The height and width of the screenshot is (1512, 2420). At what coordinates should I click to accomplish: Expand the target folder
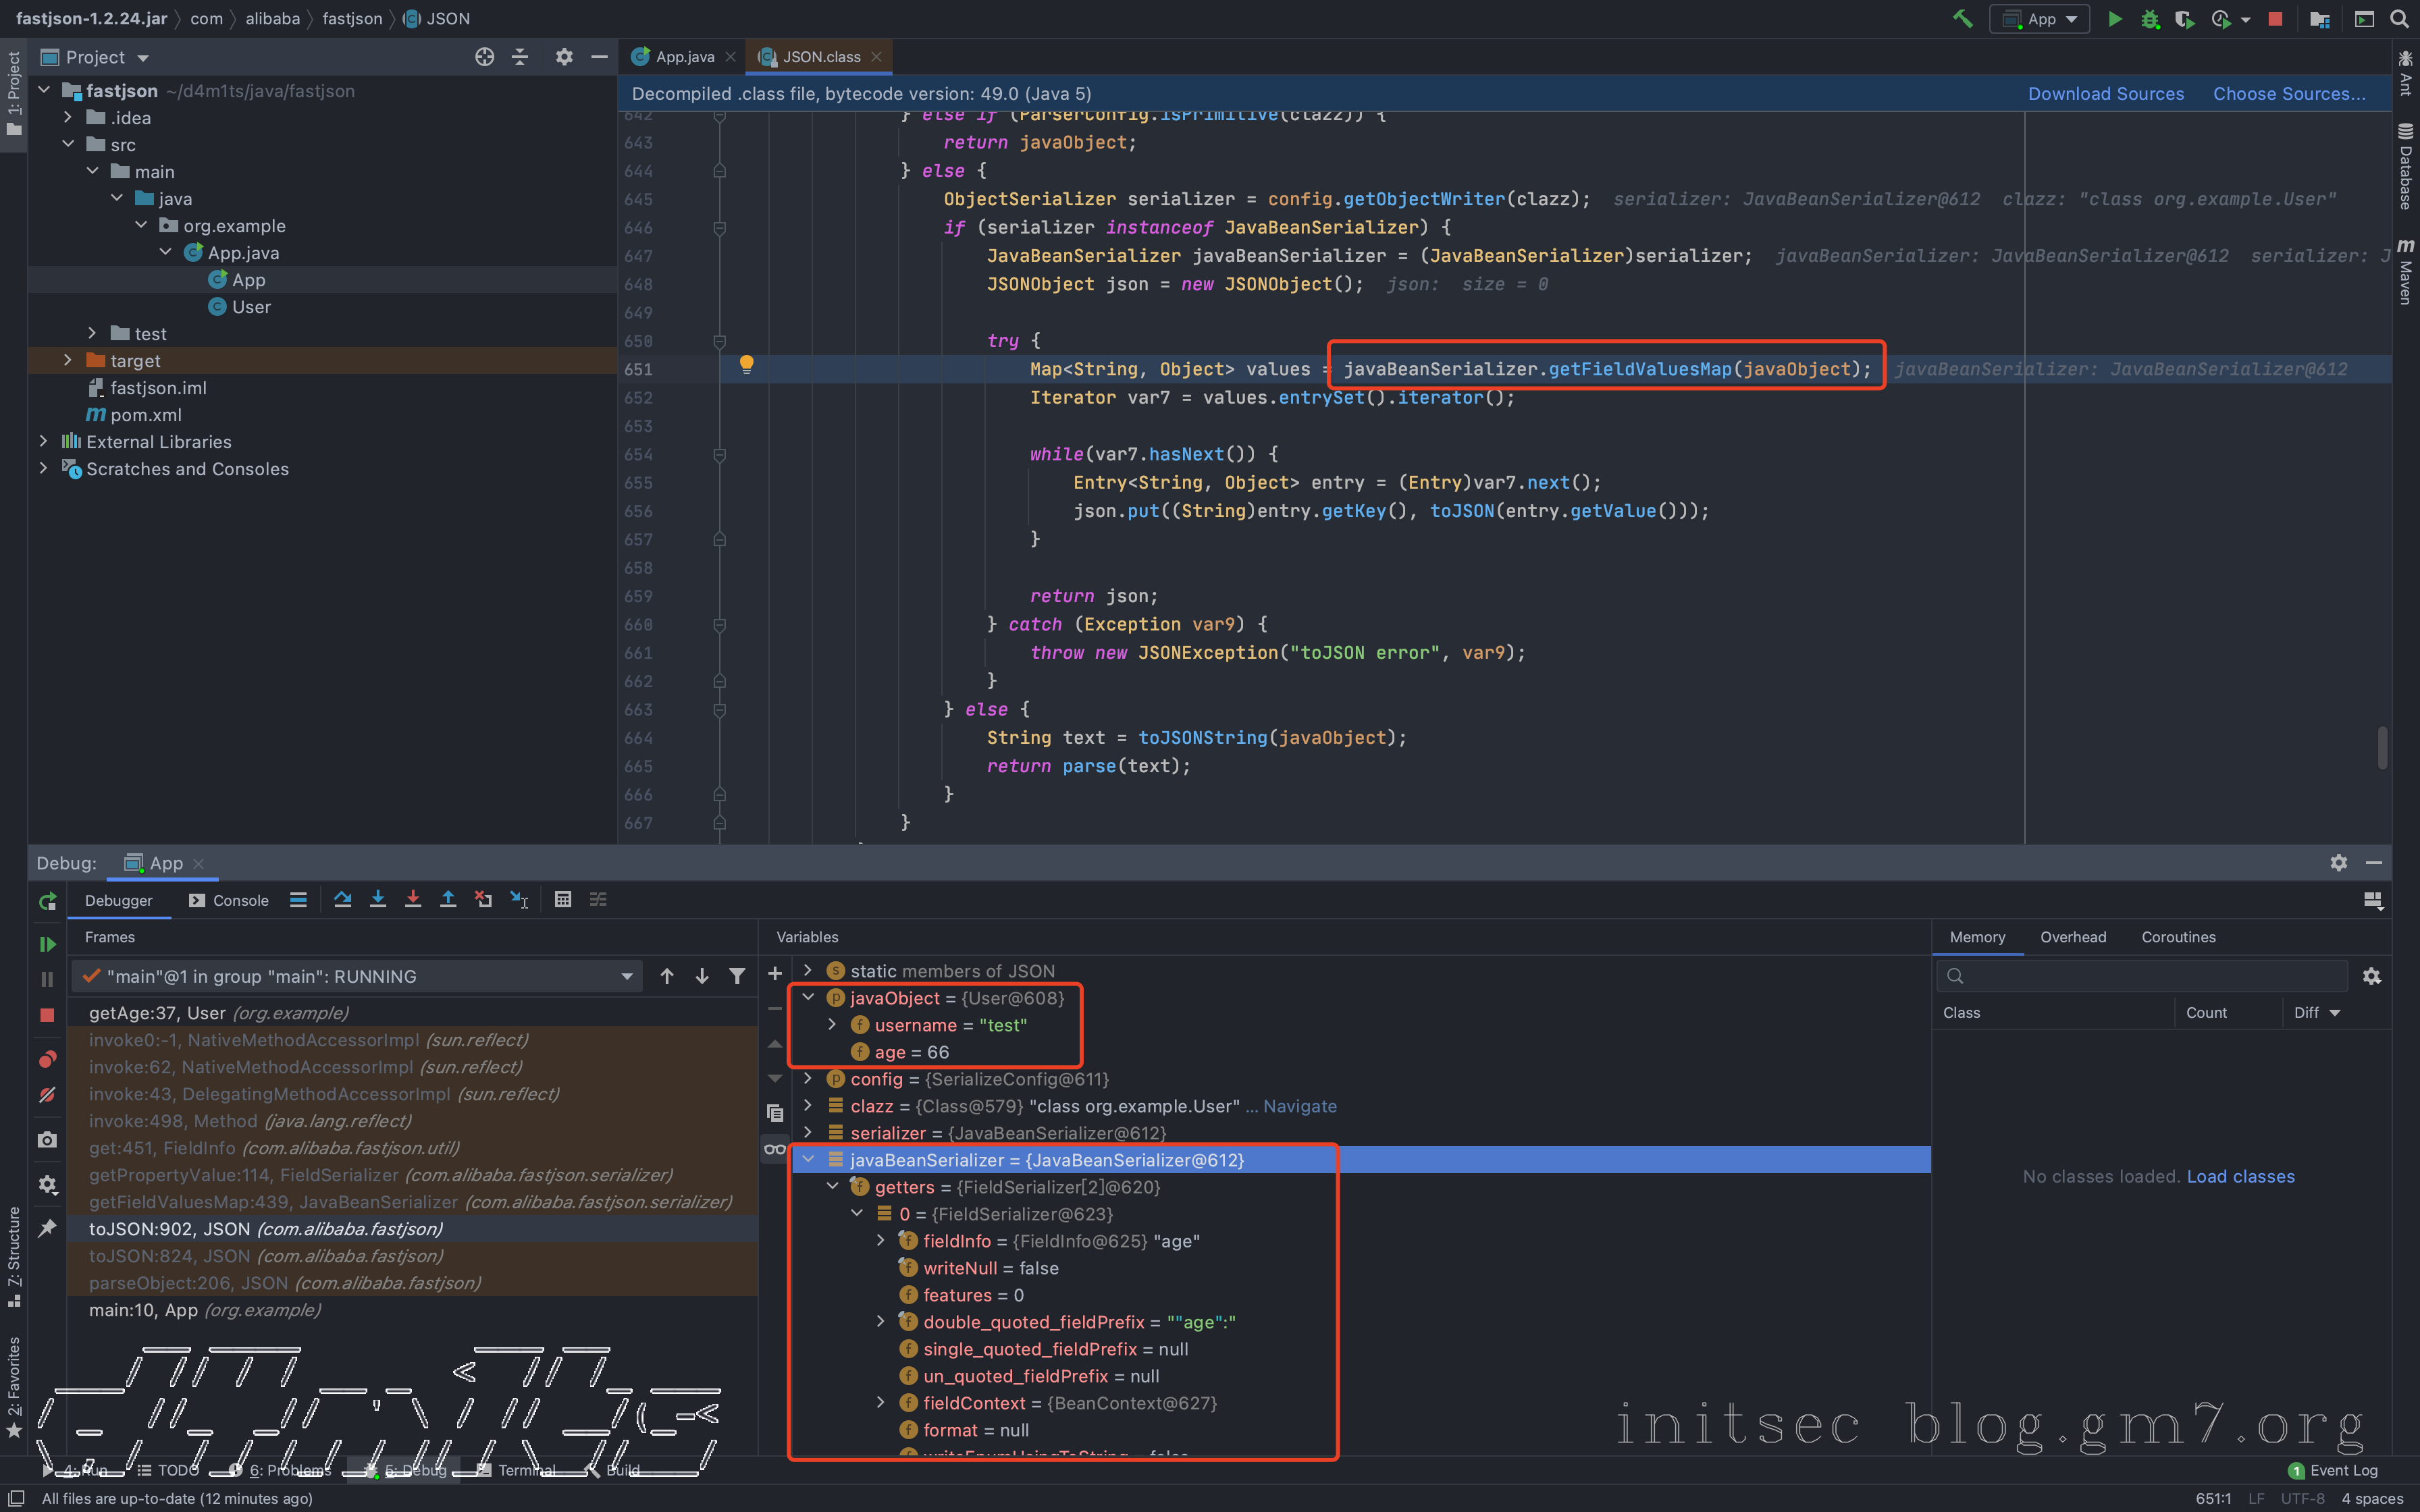(68, 360)
